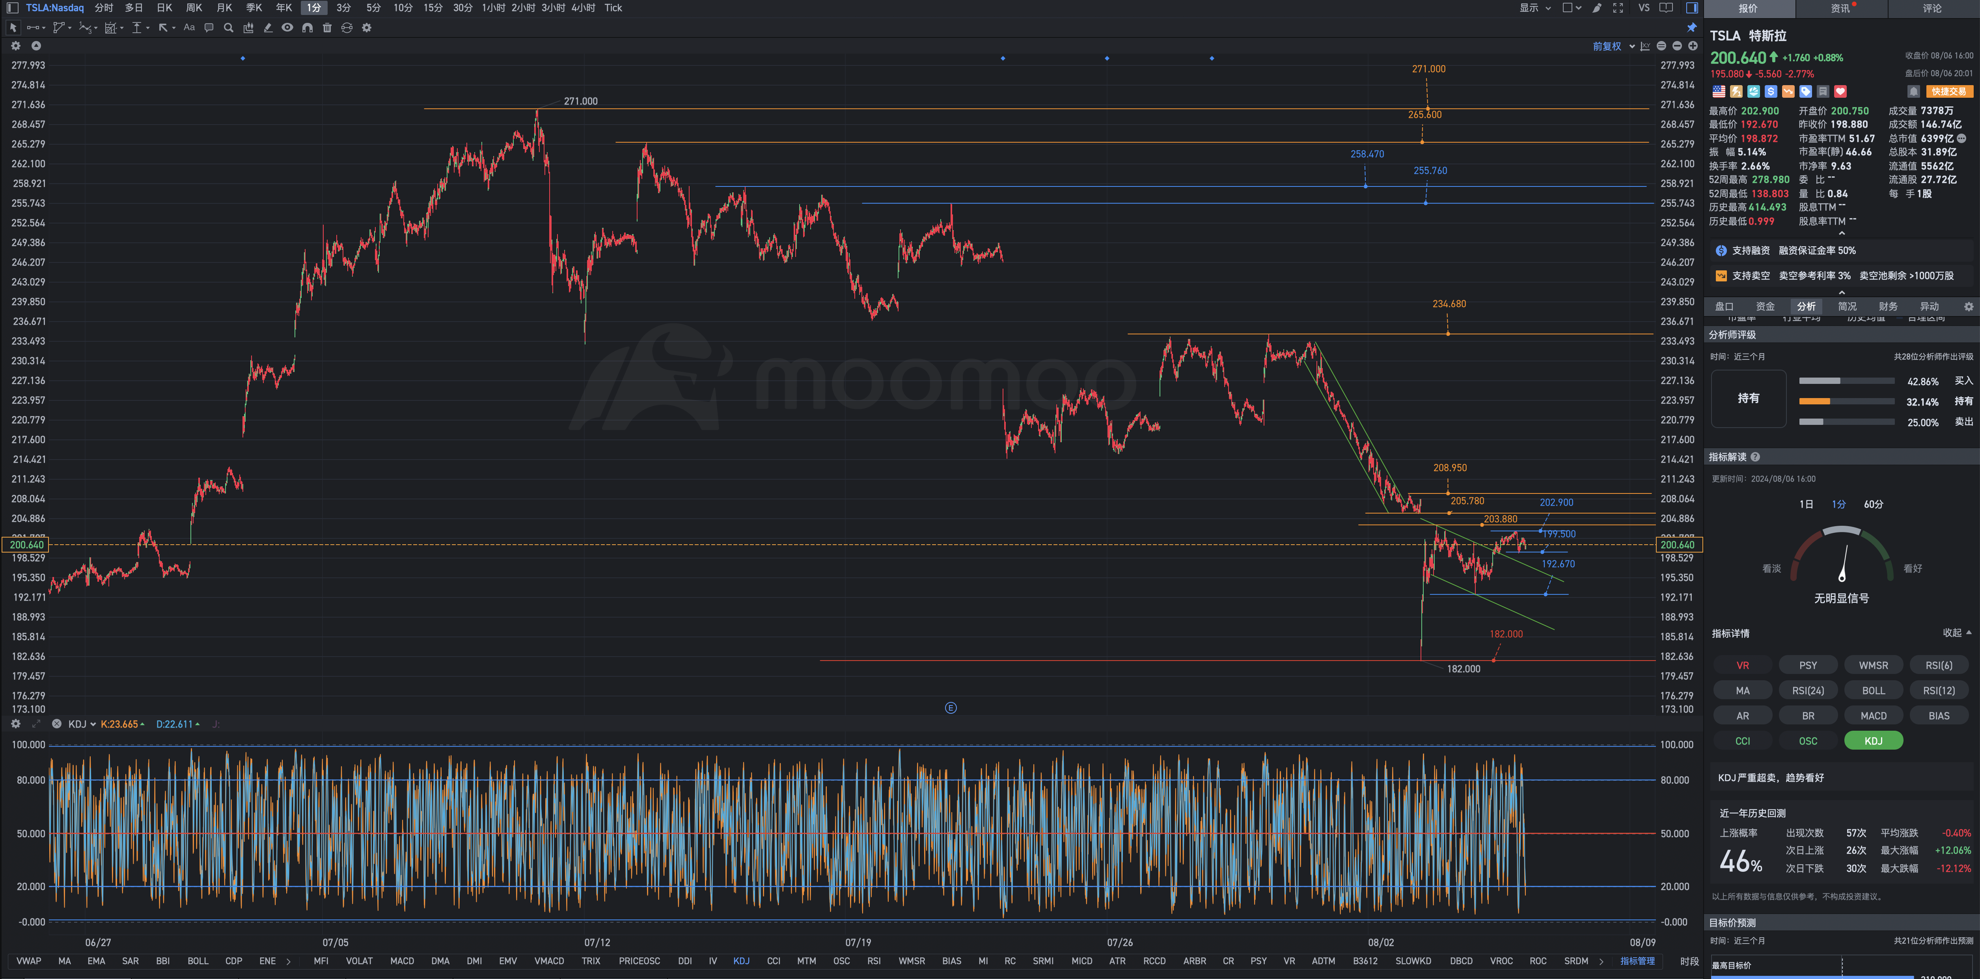The image size is (1980, 979).
Task: Click the highlighter pen tool
Action: click(x=268, y=28)
